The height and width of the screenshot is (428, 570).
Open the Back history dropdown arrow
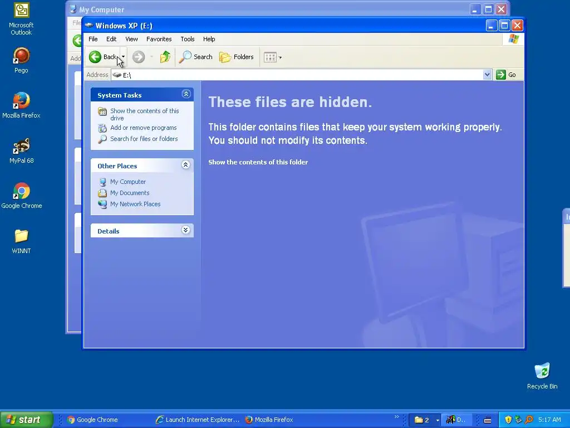[x=124, y=57]
